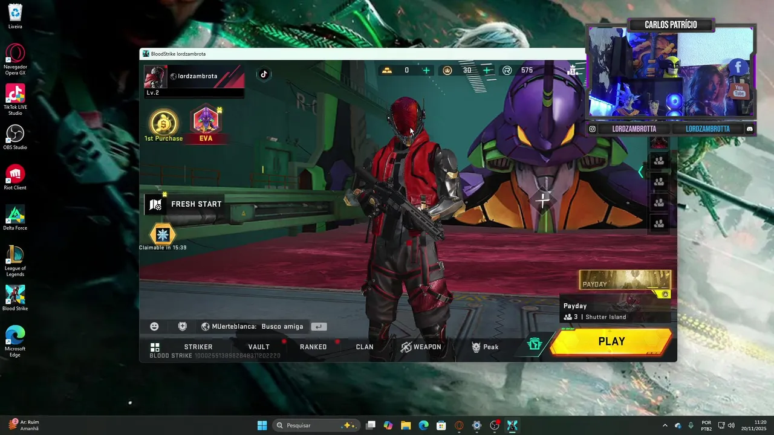The height and width of the screenshot is (435, 774).
Task: Open the EVA event badge
Action: tap(206, 124)
